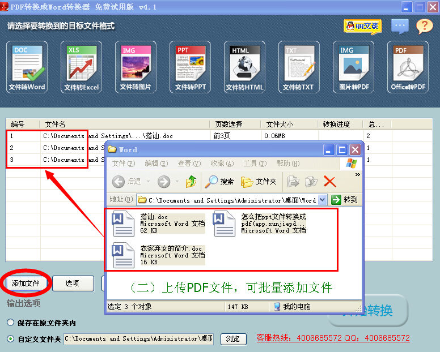Viewport: 440px width, 352px height.
Task: Minimize the Word explorer window
Action: click(329, 150)
